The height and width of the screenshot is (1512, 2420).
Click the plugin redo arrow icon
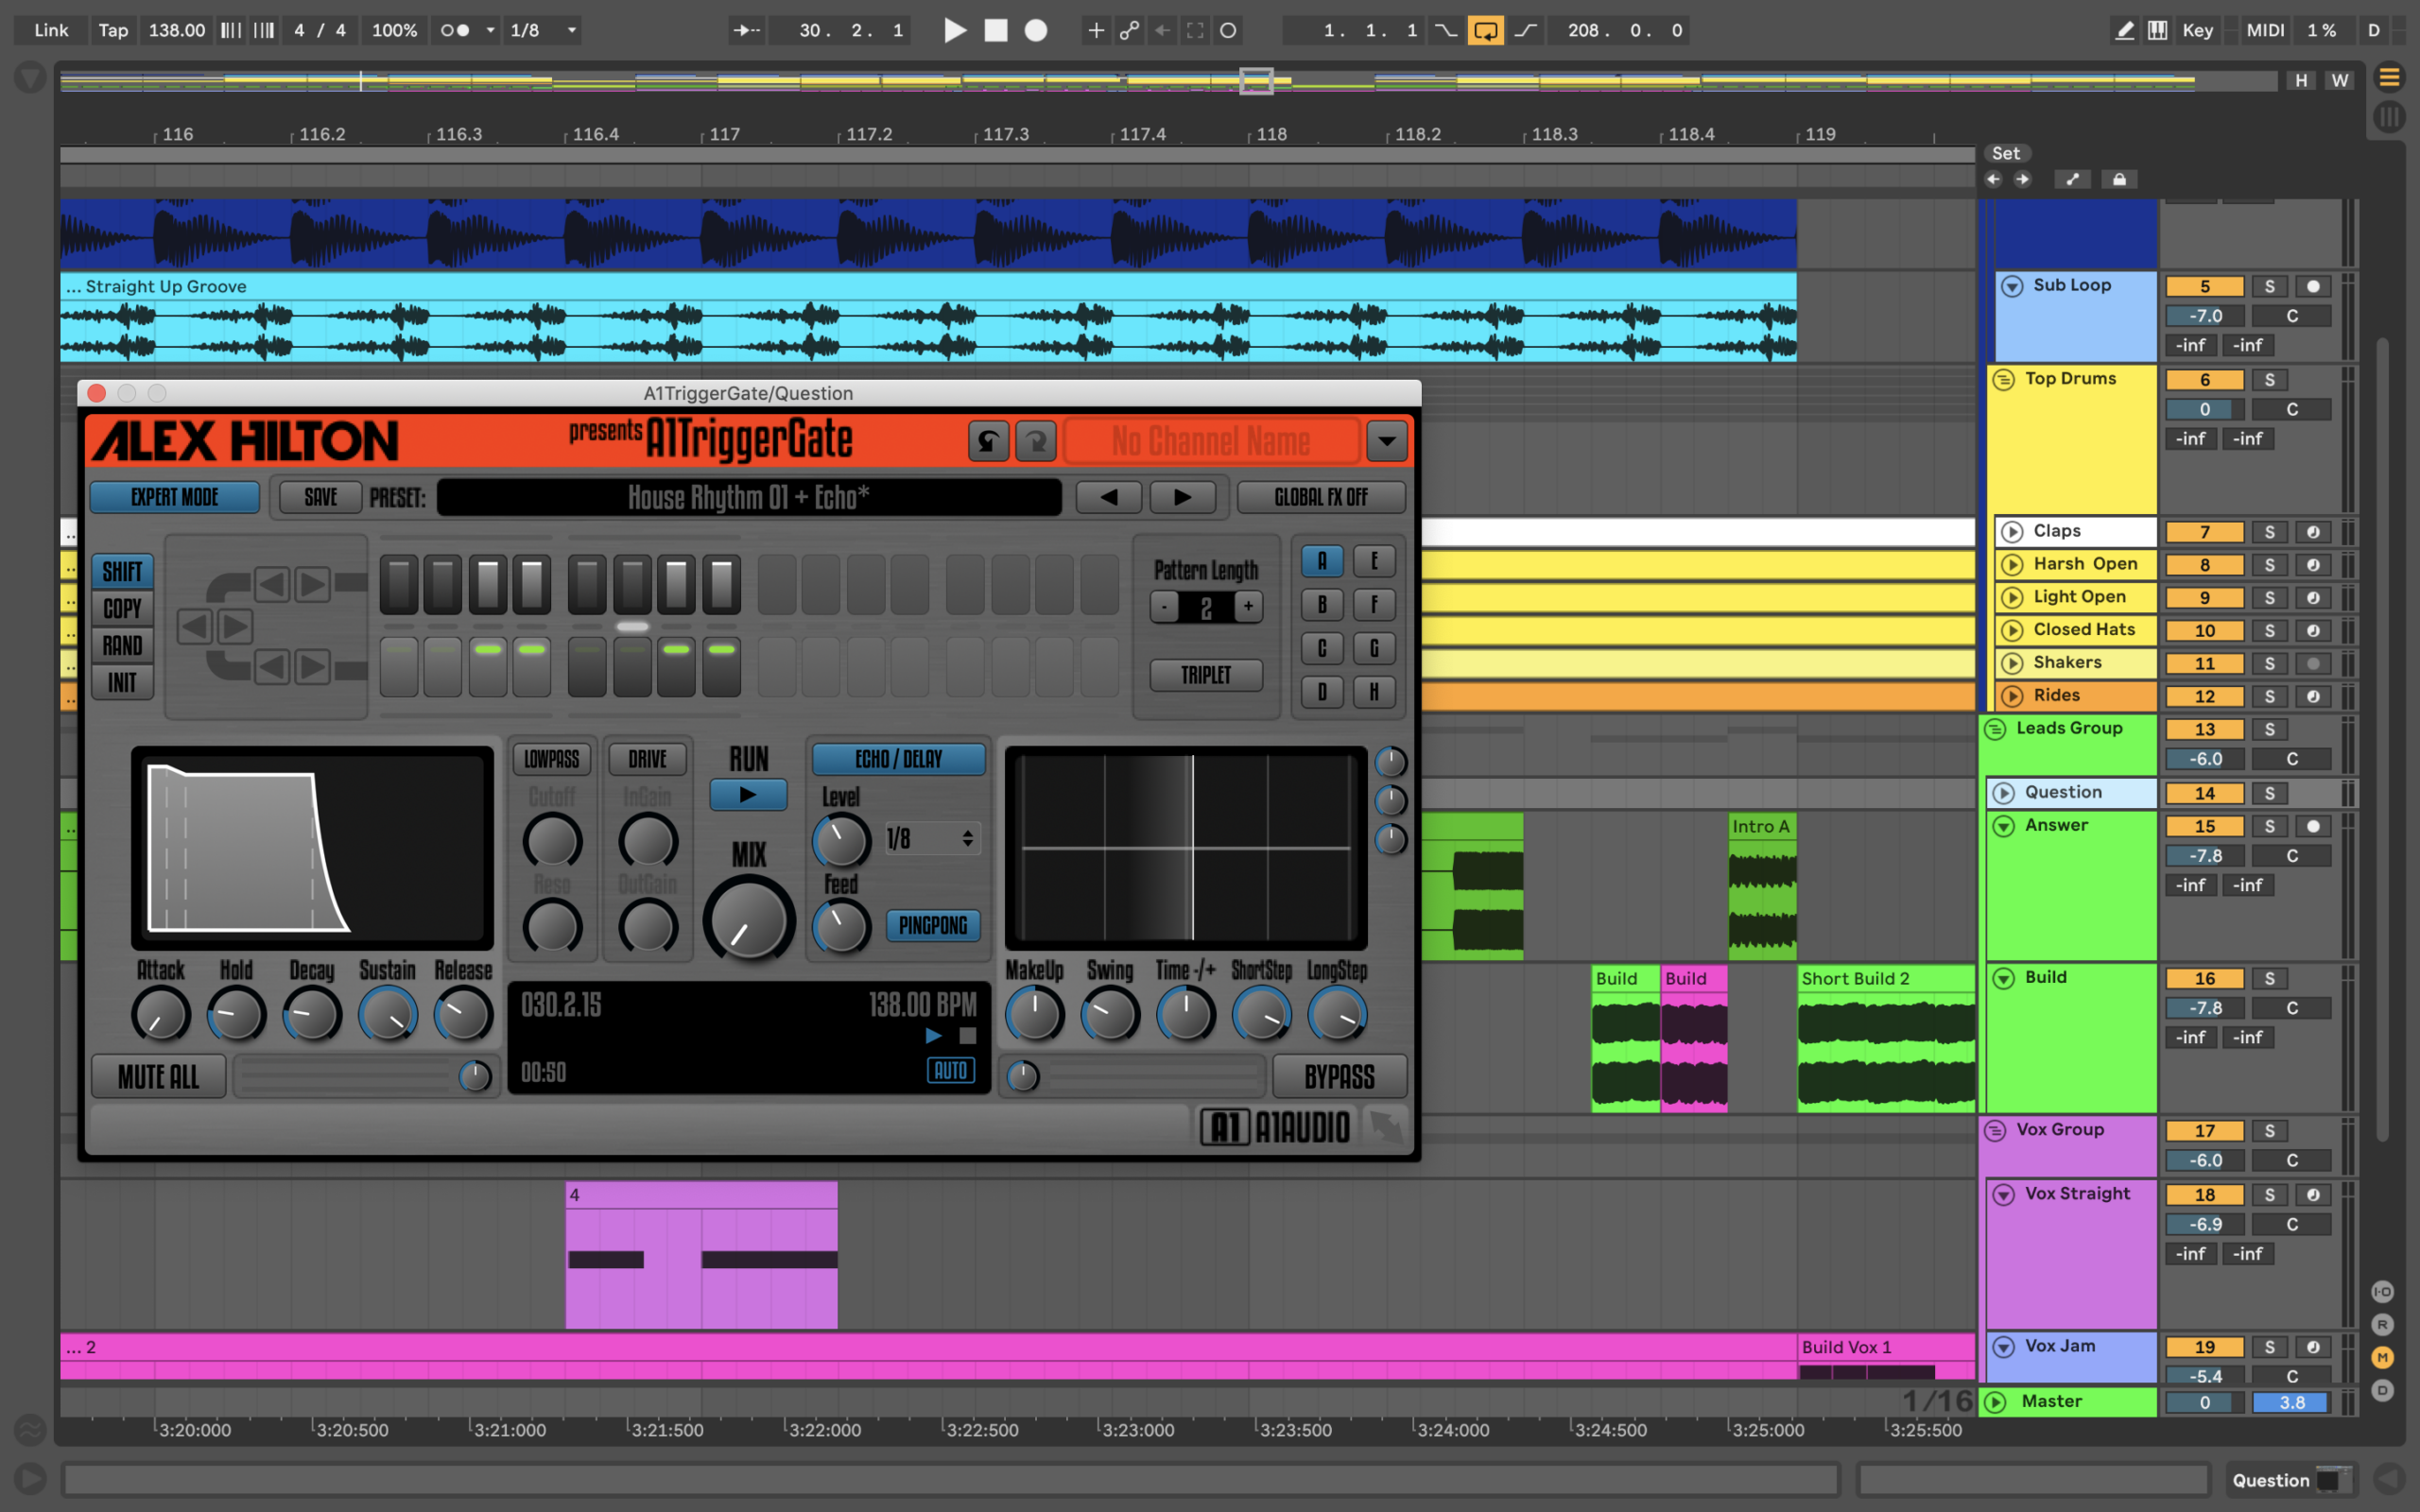[x=1036, y=441]
